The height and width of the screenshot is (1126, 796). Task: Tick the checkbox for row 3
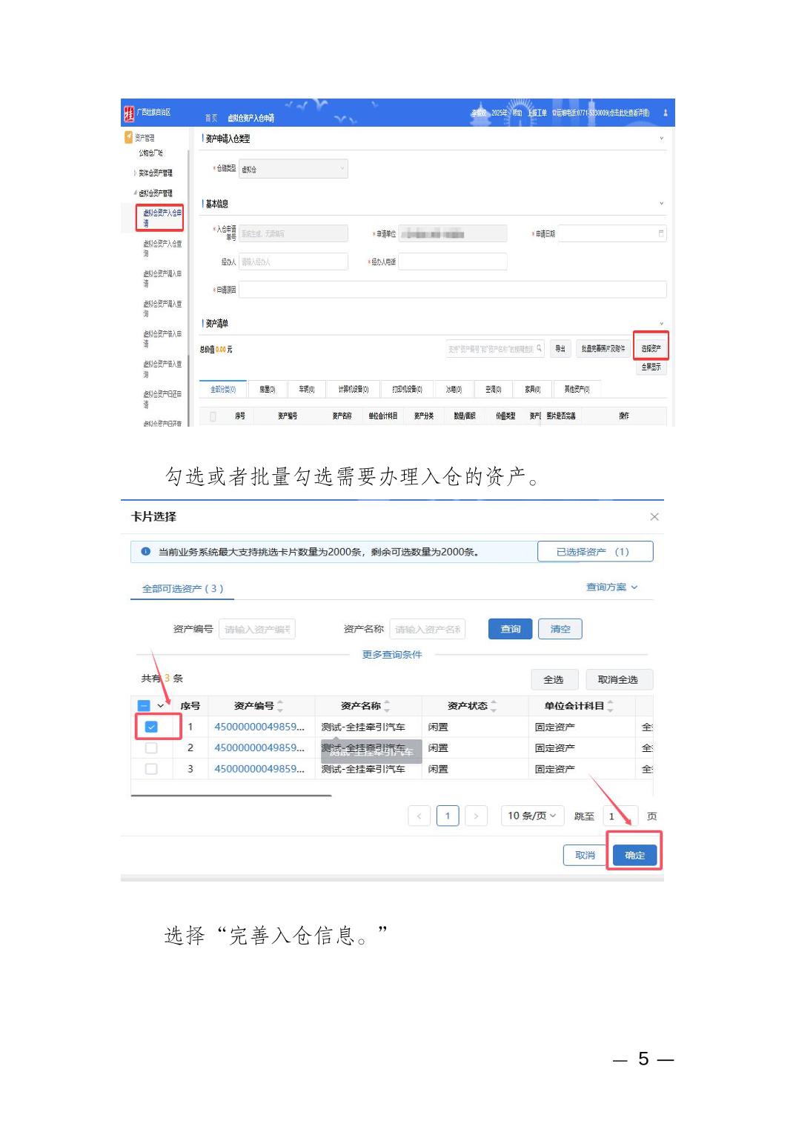pos(151,769)
